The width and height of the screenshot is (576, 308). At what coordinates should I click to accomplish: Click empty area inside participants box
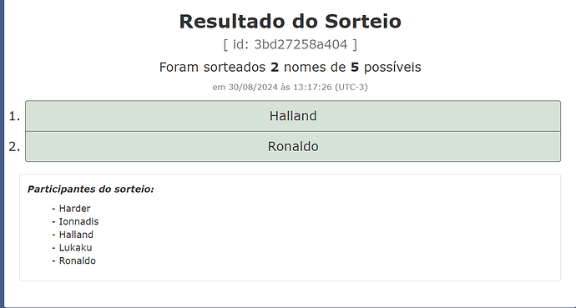[331, 235]
